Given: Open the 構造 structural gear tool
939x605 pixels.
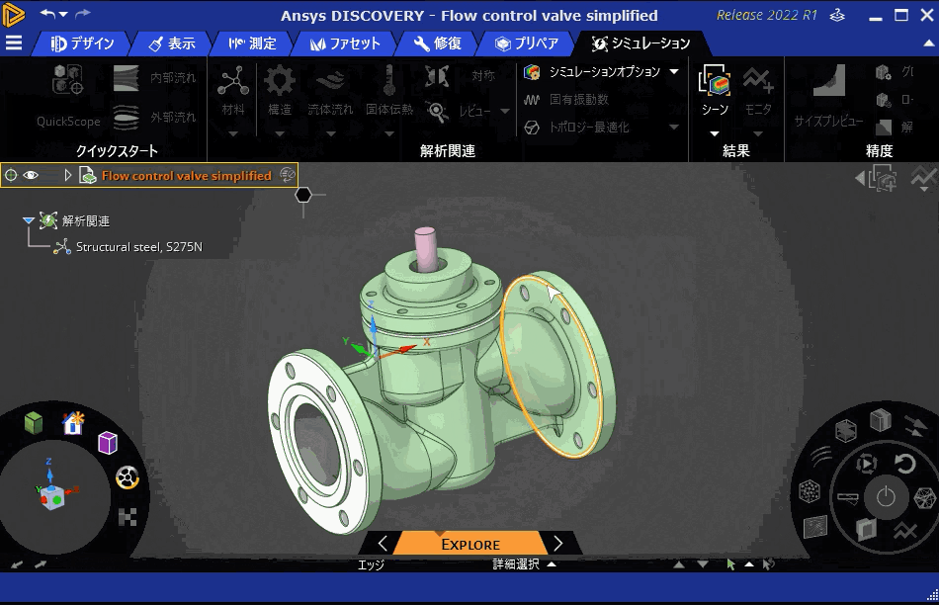Looking at the screenshot, I should [280, 91].
